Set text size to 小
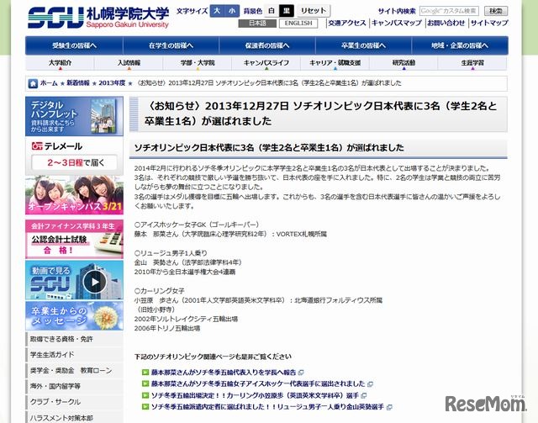This screenshot has height=423, width=538. pos(232,11)
